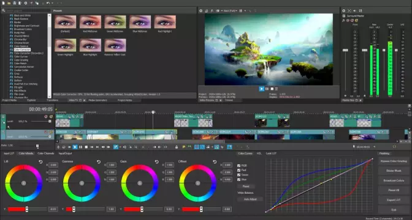
Task: Reset the Lift color wheel
Action: 40,162
